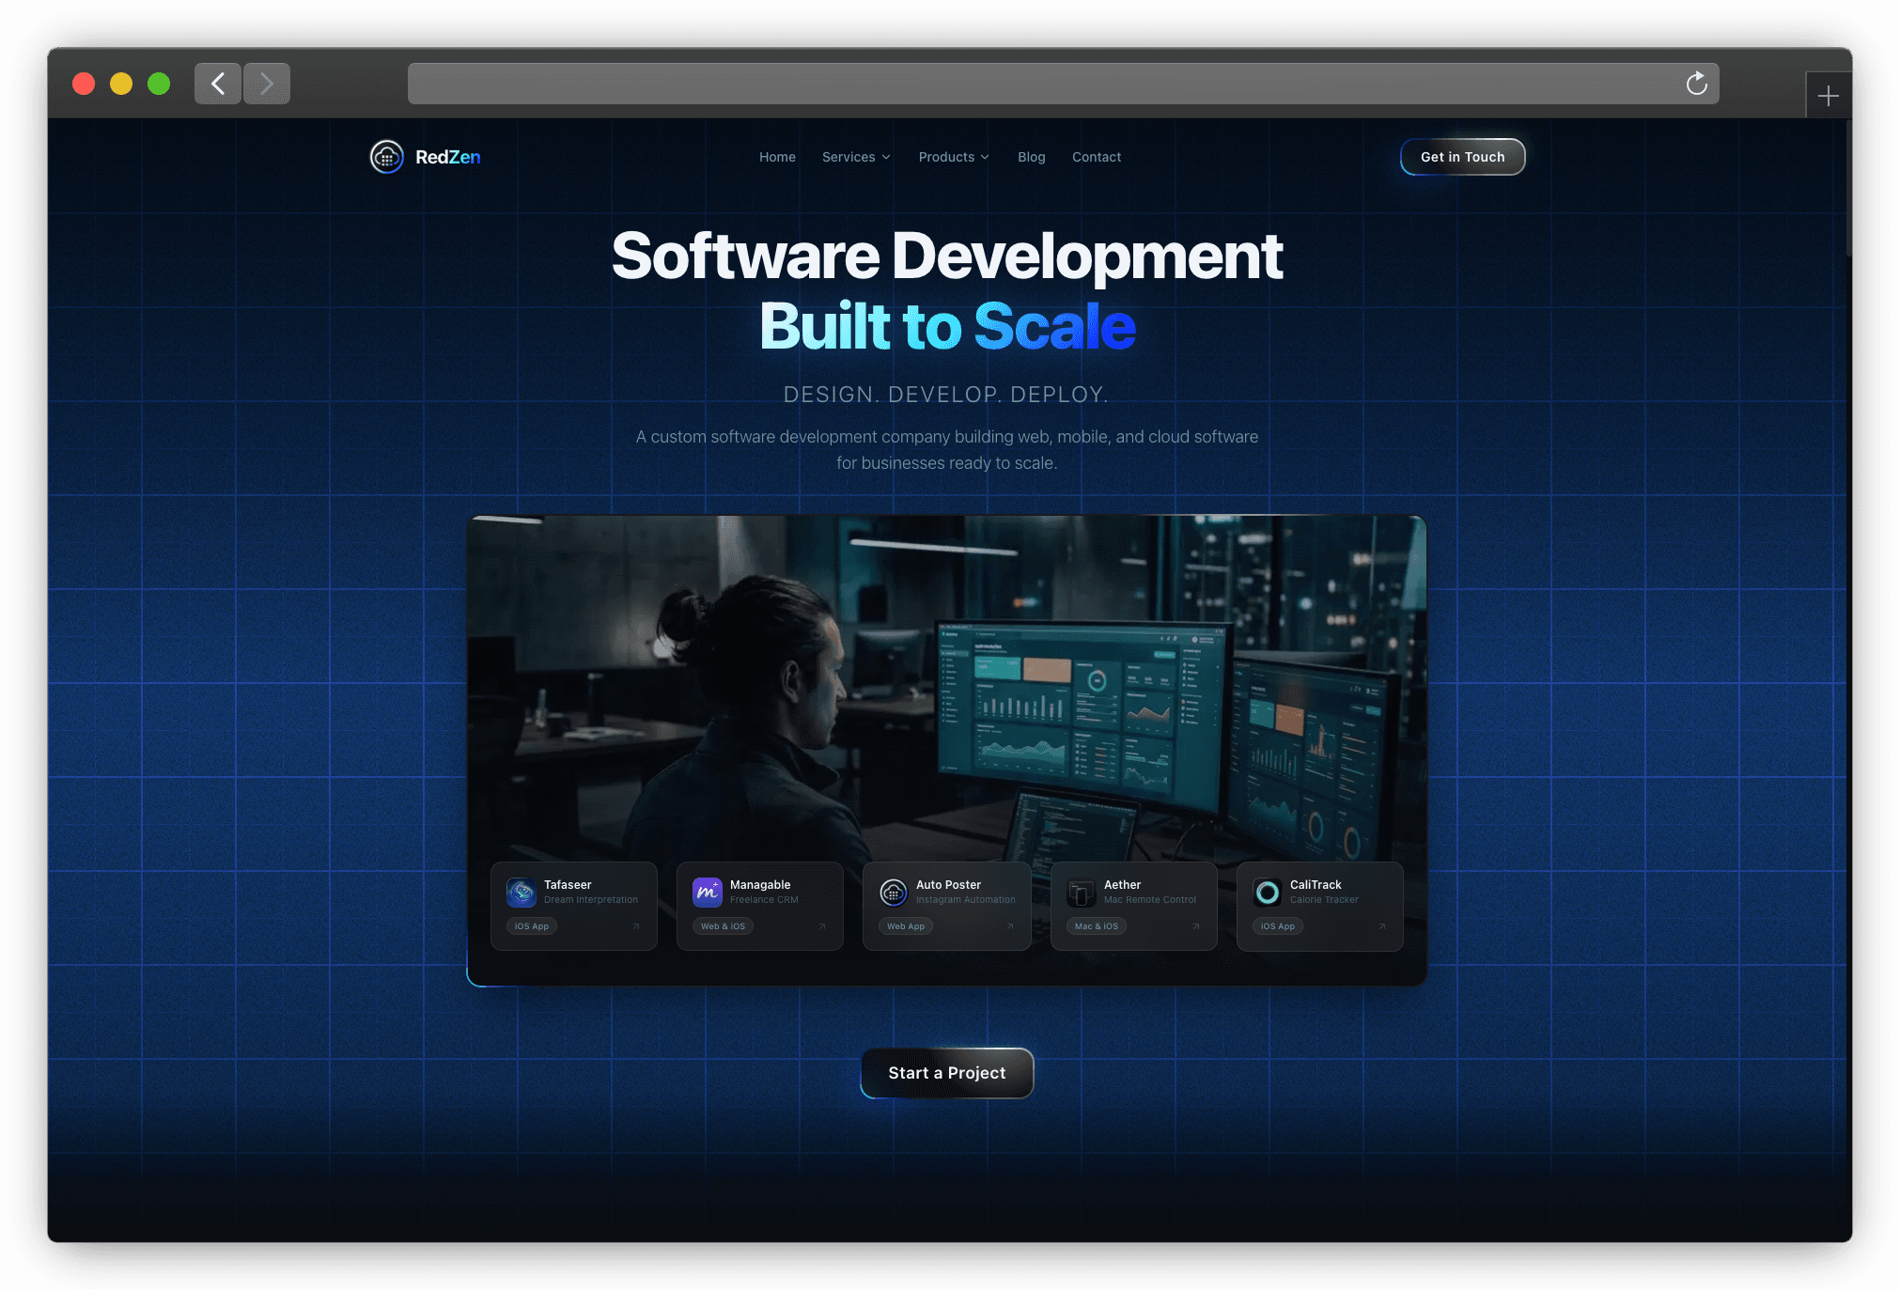
Task: Click the Managable app icon
Action: [708, 892]
